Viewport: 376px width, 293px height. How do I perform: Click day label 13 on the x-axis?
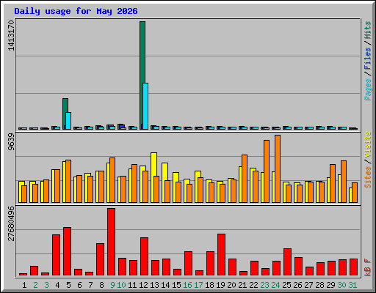(154, 285)
